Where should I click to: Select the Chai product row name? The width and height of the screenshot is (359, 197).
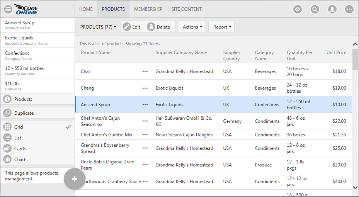pos(85,71)
